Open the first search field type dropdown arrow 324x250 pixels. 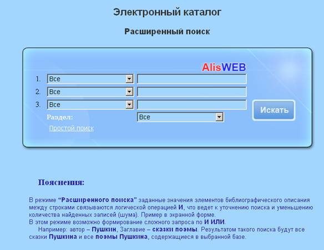(x=129, y=79)
